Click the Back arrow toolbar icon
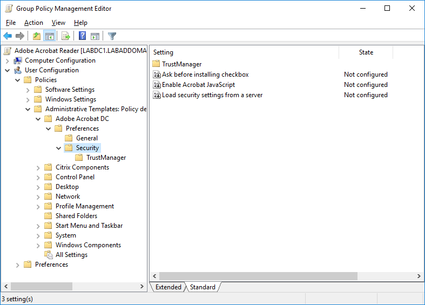Viewport: 425px width, 305px height. pyautogui.click(x=8, y=36)
